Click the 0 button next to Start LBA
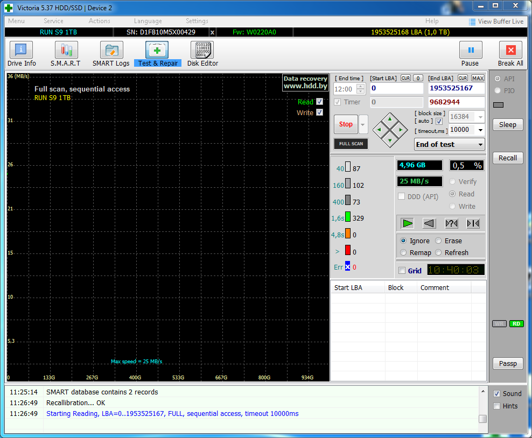This screenshot has width=532, height=438. [418, 78]
